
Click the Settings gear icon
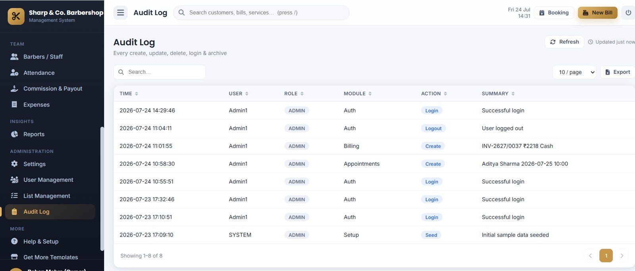pos(14,164)
